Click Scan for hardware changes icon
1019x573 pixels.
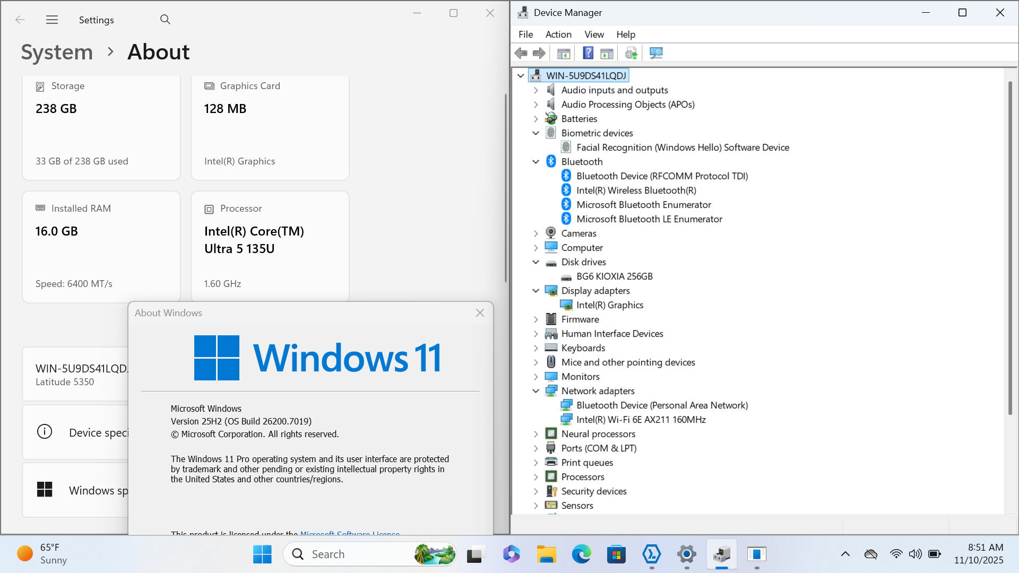point(656,53)
